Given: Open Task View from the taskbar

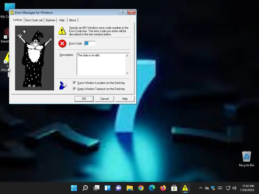Looking at the screenshot, I should 96,188.
